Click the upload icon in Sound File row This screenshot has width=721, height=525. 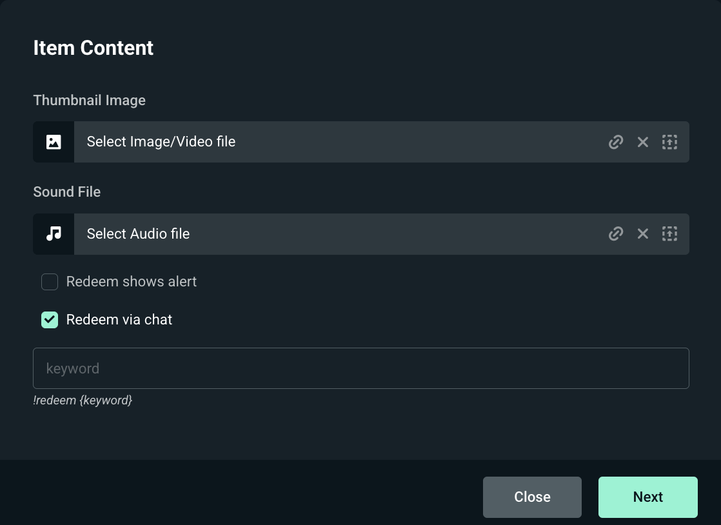669,234
